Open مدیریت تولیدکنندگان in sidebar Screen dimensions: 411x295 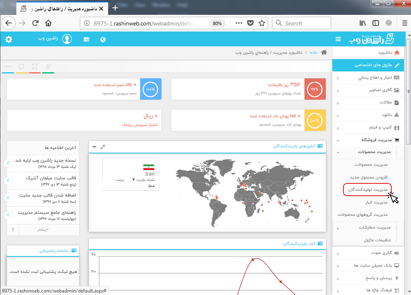coord(368,190)
